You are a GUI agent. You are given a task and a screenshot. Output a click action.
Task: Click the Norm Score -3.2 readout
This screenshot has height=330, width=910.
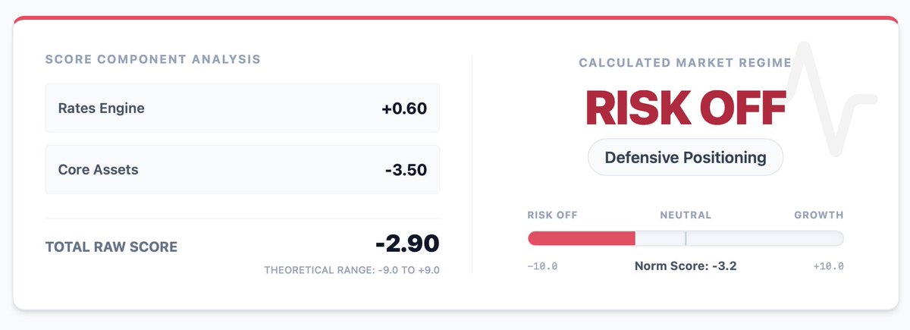[685, 266]
